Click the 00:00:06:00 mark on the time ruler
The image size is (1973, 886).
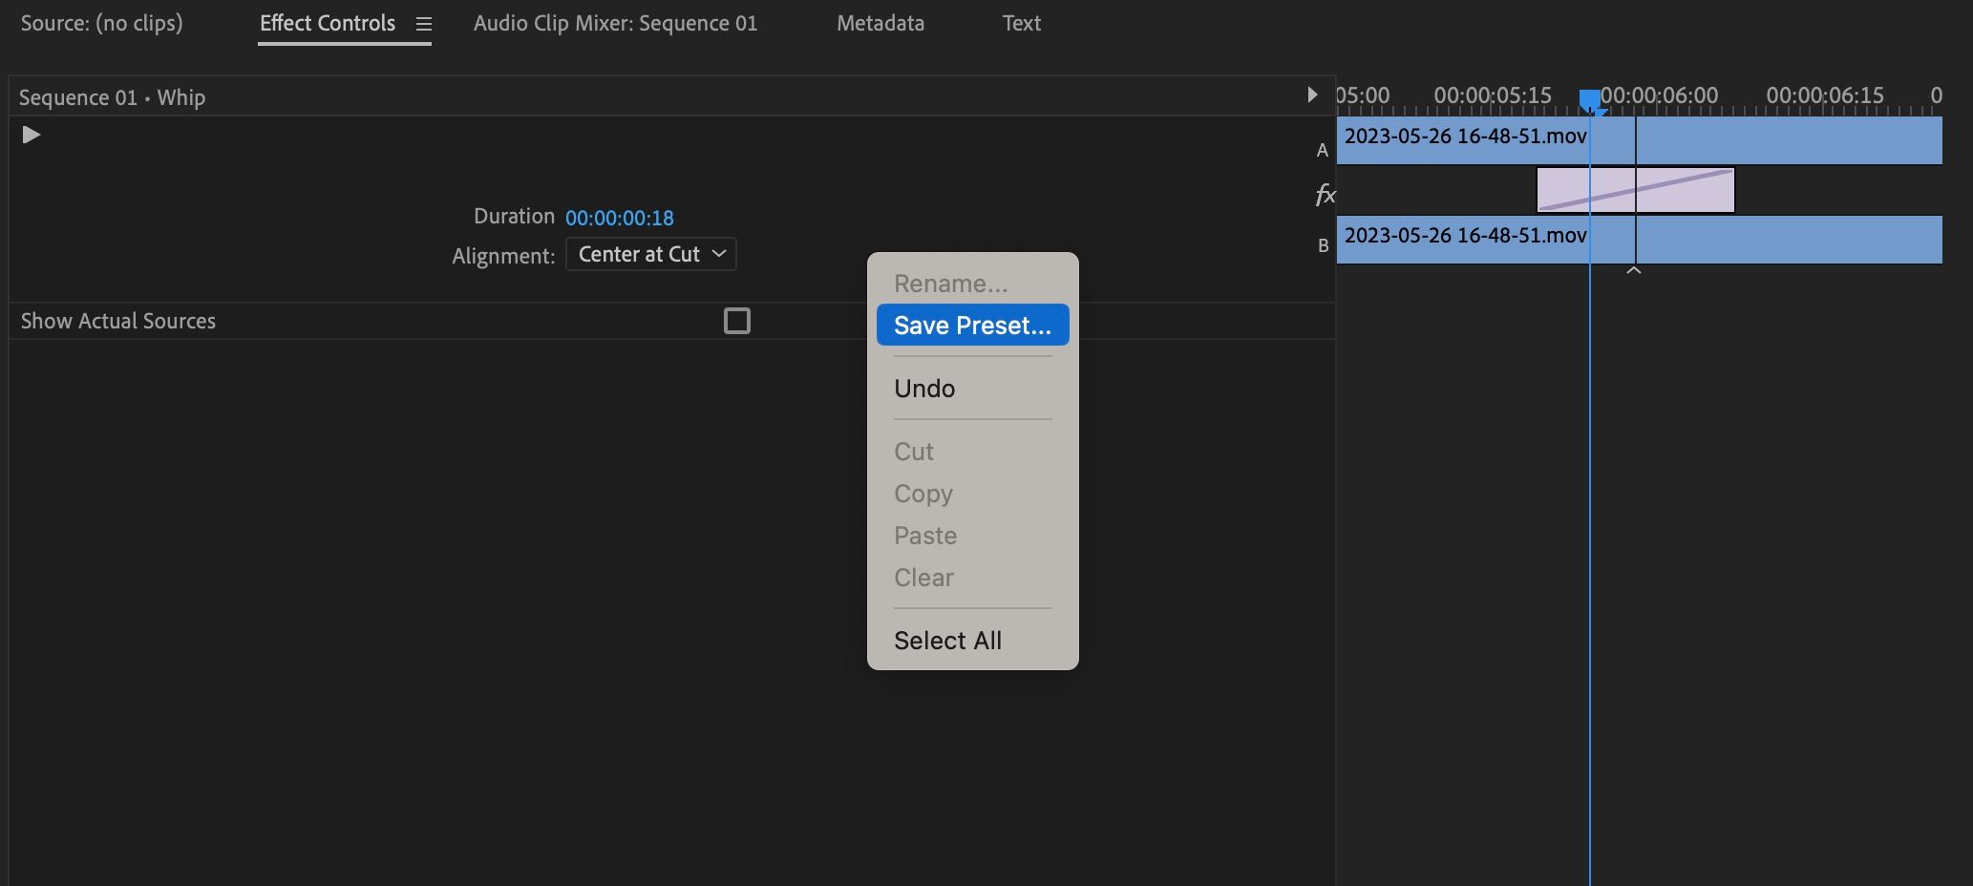pyautogui.click(x=1659, y=95)
